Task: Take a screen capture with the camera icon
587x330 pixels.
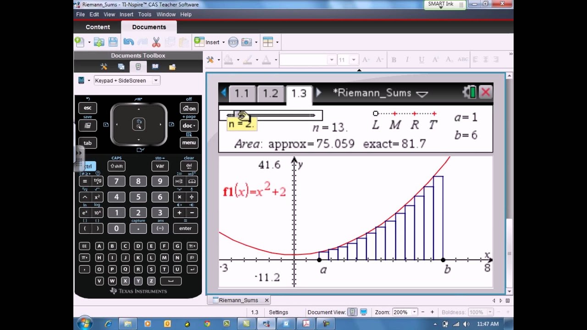Action: coord(247,42)
